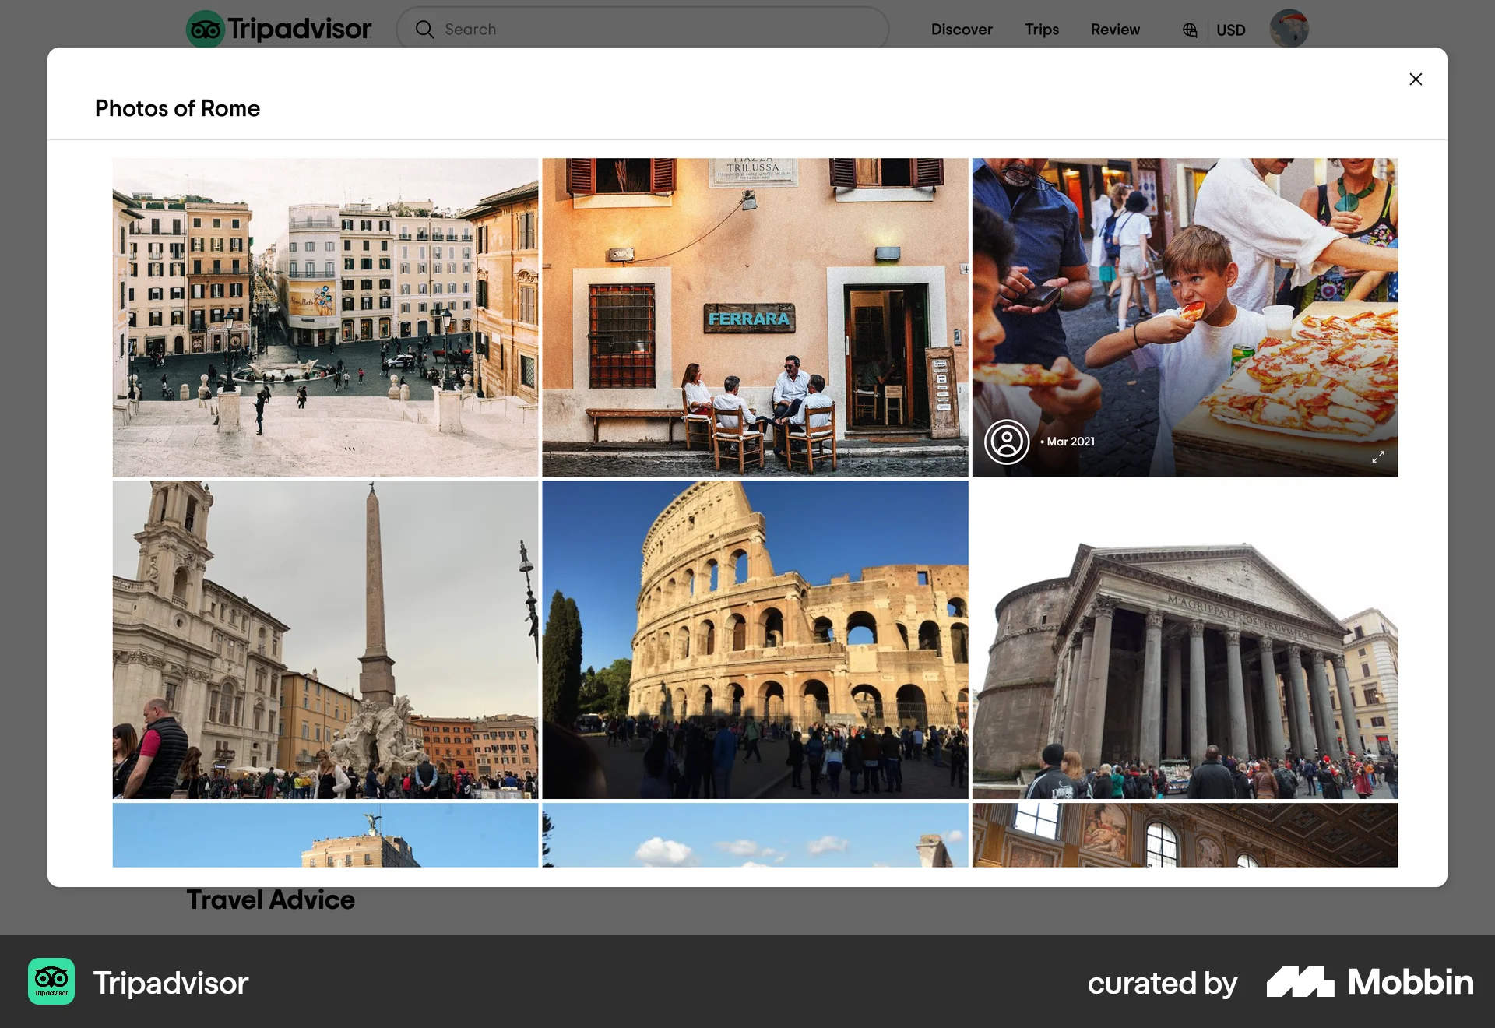Viewport: 1495px width, 1028px height.
Task: Click the globe language icon
Action: 1189,30
